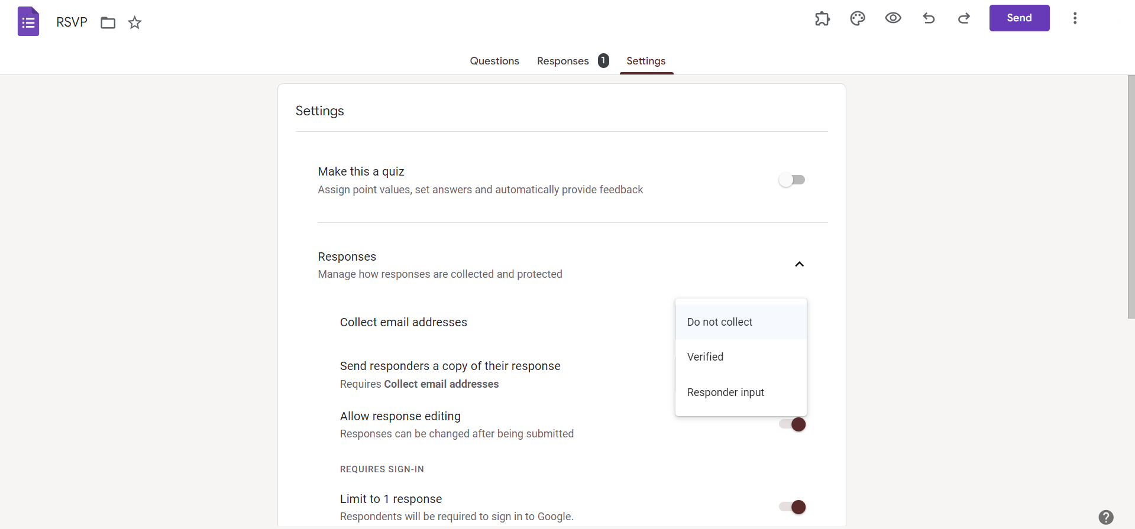Click the undo arrow icon

(x=929, y=18)
